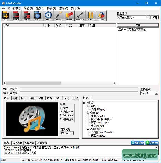Viewport: 161px width, 163px height.
Task: Click the 速率 column header
Action: [x=83, y=25]
